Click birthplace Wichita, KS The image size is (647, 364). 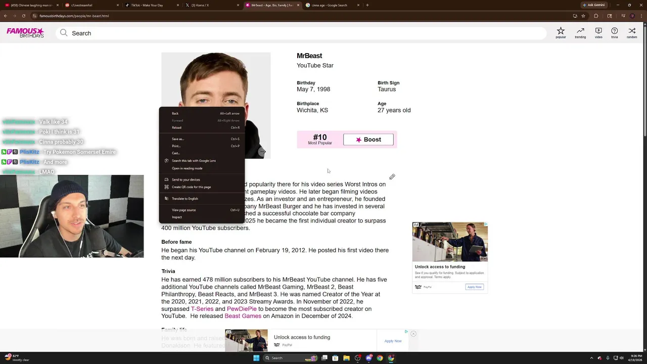point(312,110)
